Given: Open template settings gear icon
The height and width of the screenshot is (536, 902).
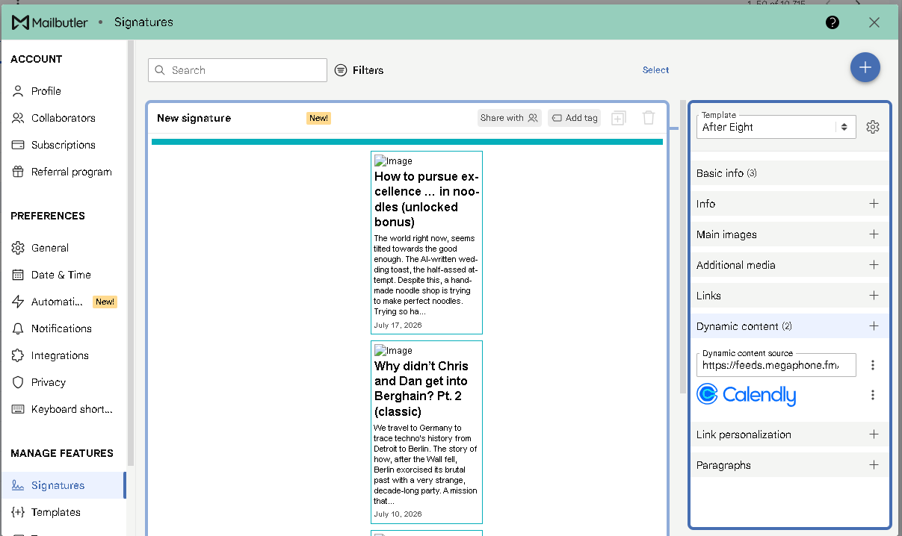Looking at the screenshot, I should (873, 127).
